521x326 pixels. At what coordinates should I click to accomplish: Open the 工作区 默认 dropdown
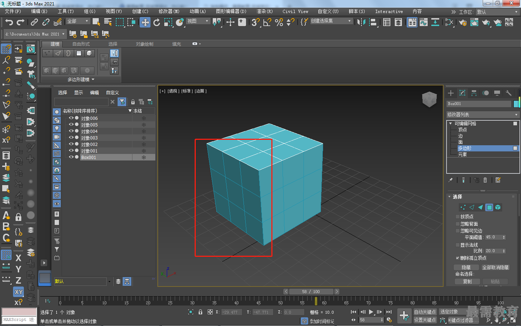coord(498,12)
